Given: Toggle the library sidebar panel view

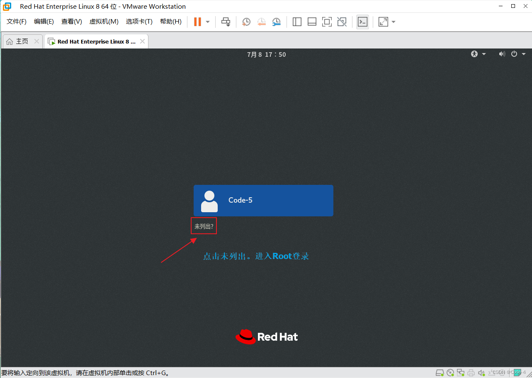Looking at the screenshot, I should pyautogui.click(x=297, y=22).
